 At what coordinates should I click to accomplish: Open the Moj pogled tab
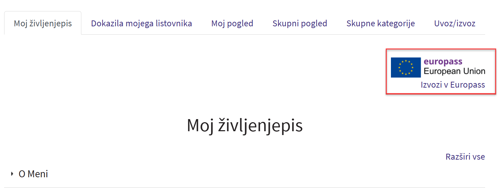pos(232,24)
